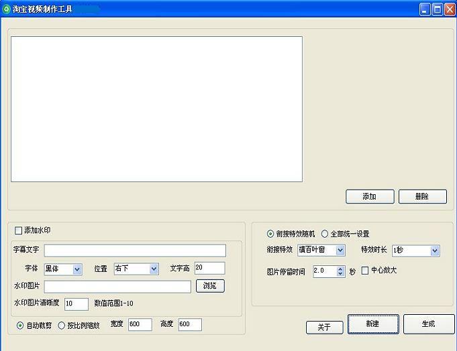Click the 添加 button
457x351 pixels.
coord(369,196)
